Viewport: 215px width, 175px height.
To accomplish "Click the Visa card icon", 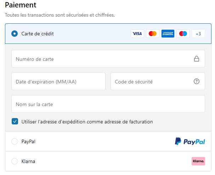I will tap(137, 34).
